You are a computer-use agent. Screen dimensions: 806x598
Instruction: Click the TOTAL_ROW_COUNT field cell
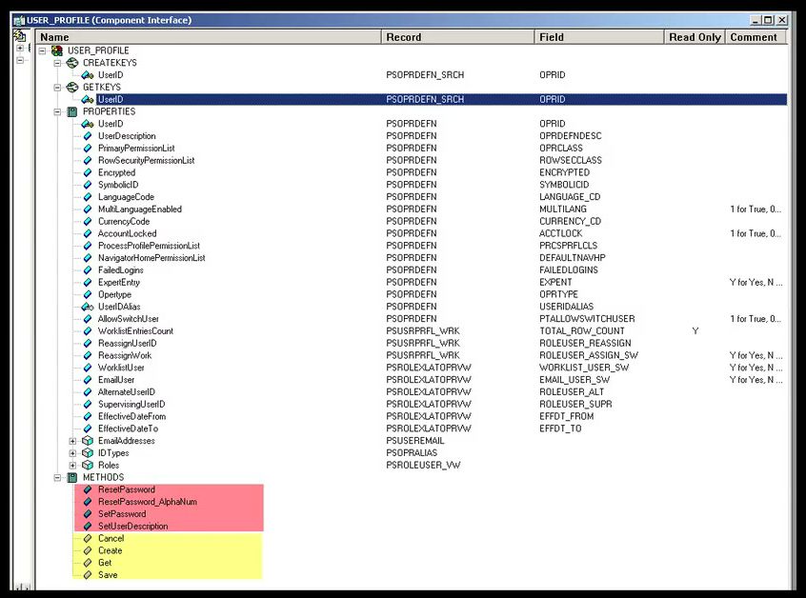(582, 331)
